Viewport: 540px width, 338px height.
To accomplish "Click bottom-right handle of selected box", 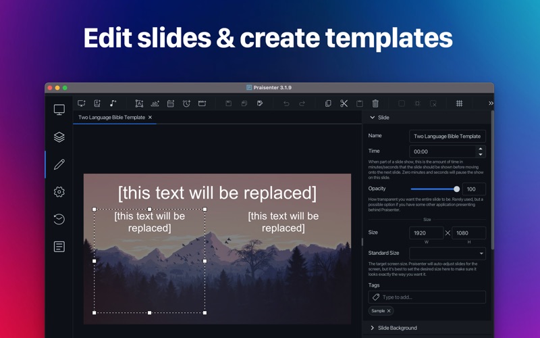I will tap(205, 313).
